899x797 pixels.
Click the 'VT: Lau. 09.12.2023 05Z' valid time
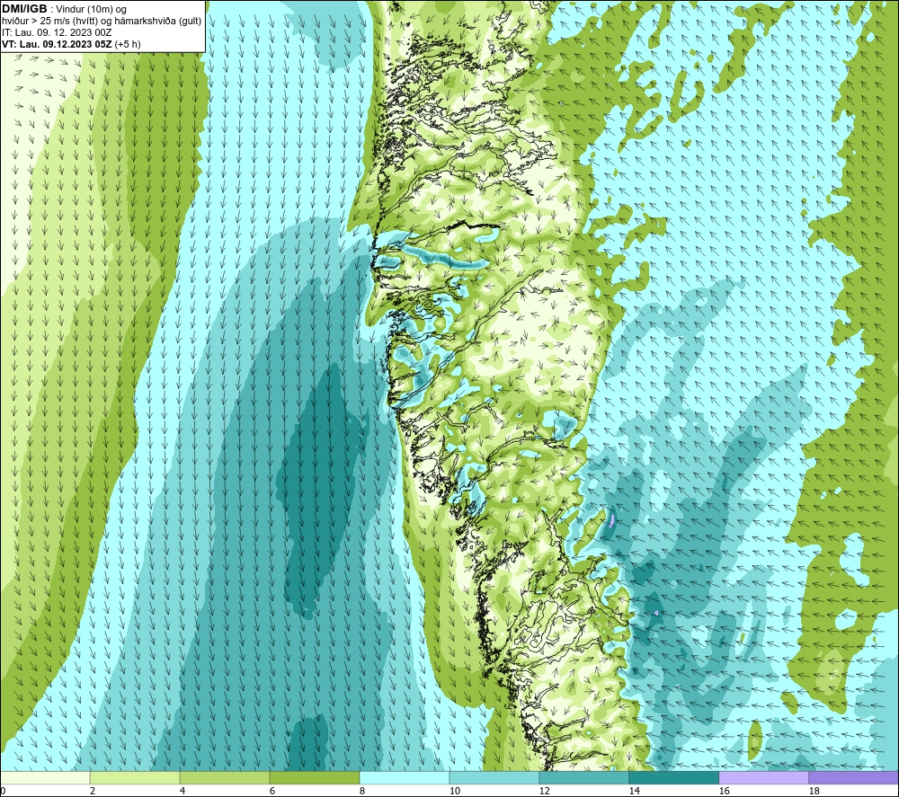(x=57, y=44)
